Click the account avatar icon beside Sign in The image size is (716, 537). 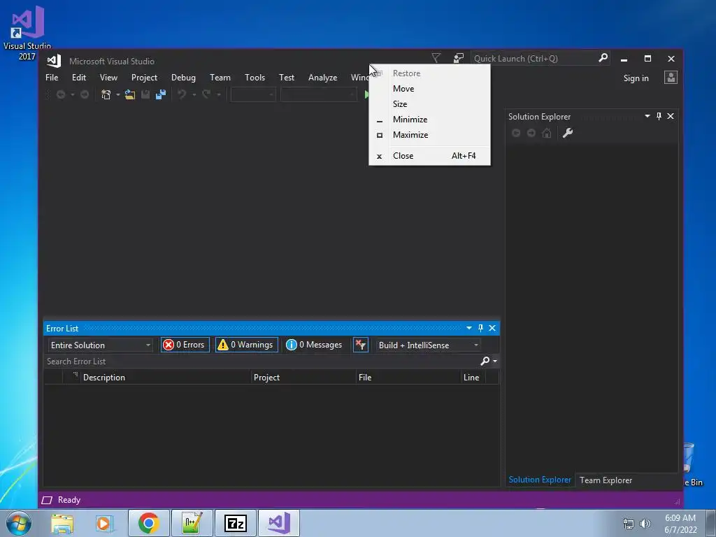(x=671, y=78)
